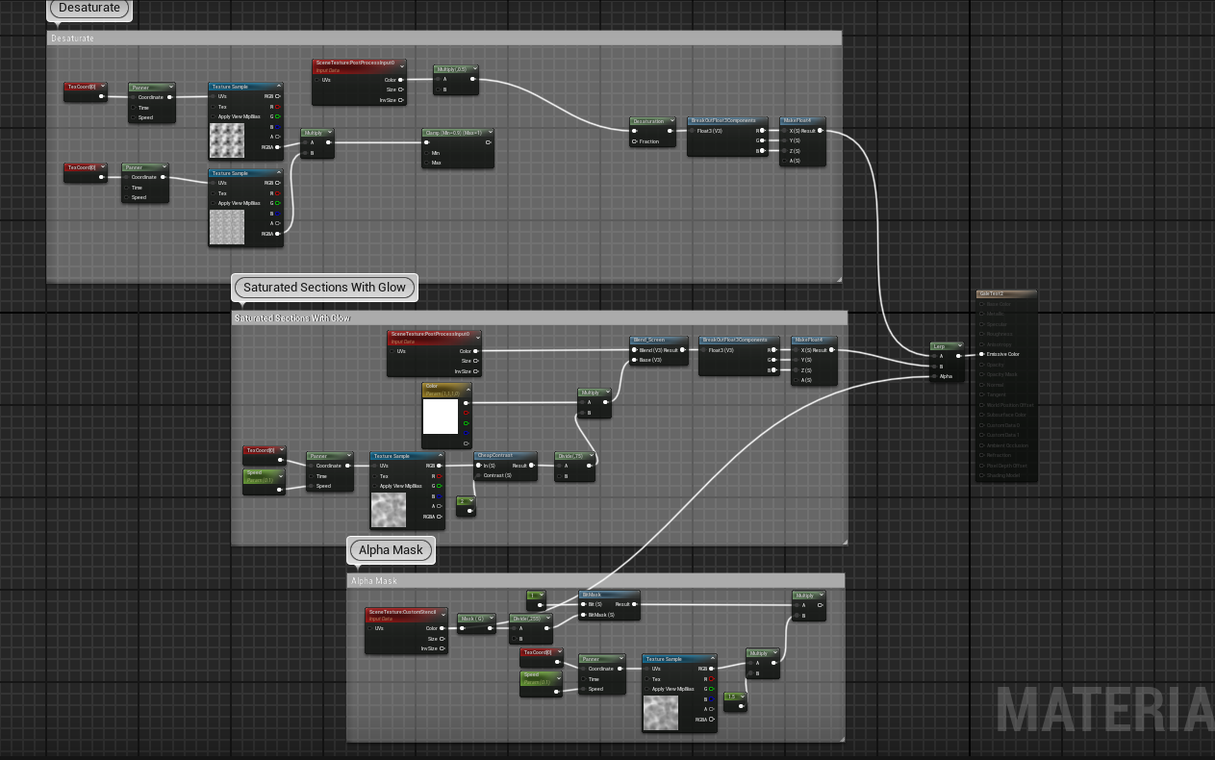
Task: Click the BitMask (S) input pin
Action: coord(583,615)
